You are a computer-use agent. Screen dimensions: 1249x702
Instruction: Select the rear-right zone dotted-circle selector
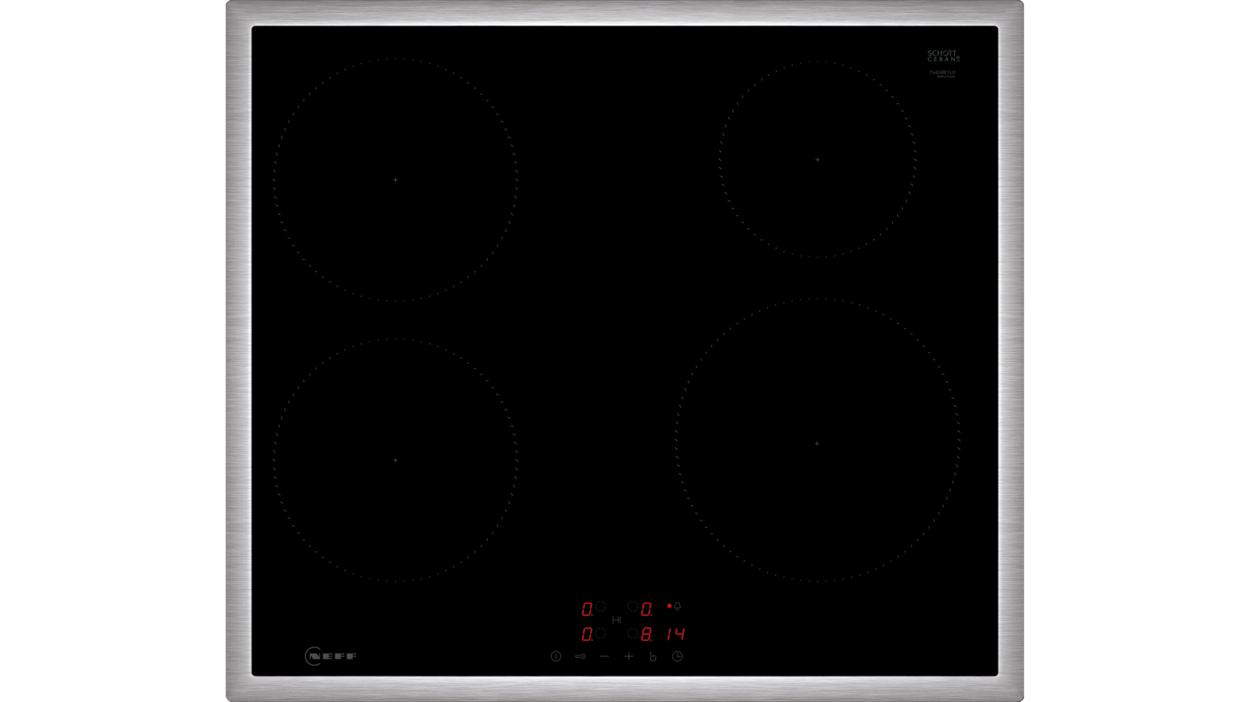(x=633, y=606)
